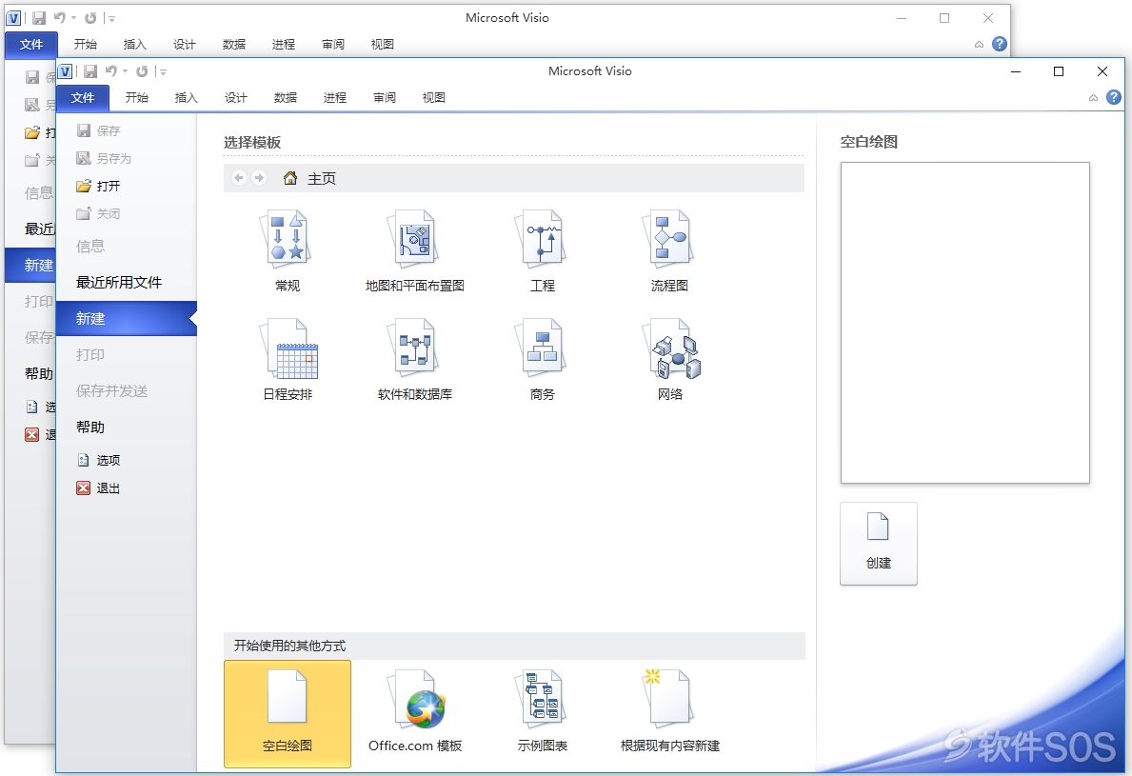1132x776 pixels.
Task: Click save icon in front window title bar
Action: pyautogui.click(x=90, y=70)
